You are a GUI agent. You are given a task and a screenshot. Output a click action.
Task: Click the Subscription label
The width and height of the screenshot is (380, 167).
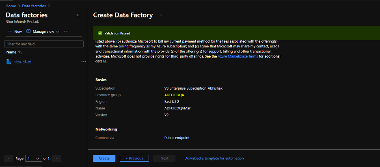(106, 88)
